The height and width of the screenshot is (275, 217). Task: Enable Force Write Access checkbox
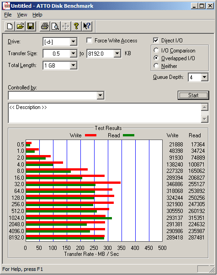tap(89, 41)
